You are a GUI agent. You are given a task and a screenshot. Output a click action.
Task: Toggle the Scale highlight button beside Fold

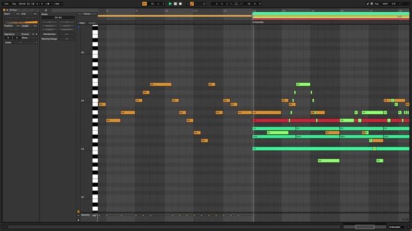point(92,23)
